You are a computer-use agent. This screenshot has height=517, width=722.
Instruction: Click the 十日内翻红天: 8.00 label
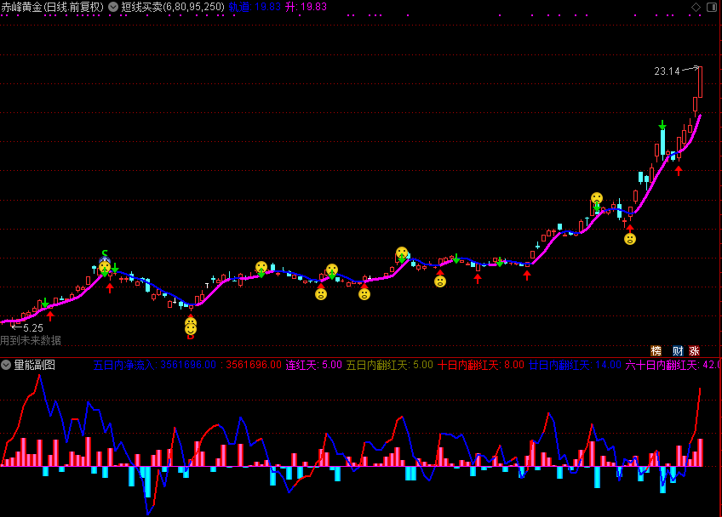pyautogui.click(x=481, y=365)
